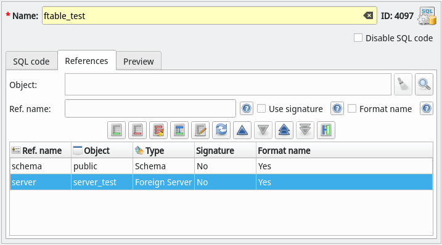Clear the Name field with the X icon

coord(368,15)
